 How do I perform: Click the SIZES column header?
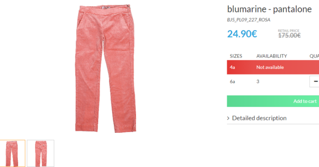click(x=236, y=56)
